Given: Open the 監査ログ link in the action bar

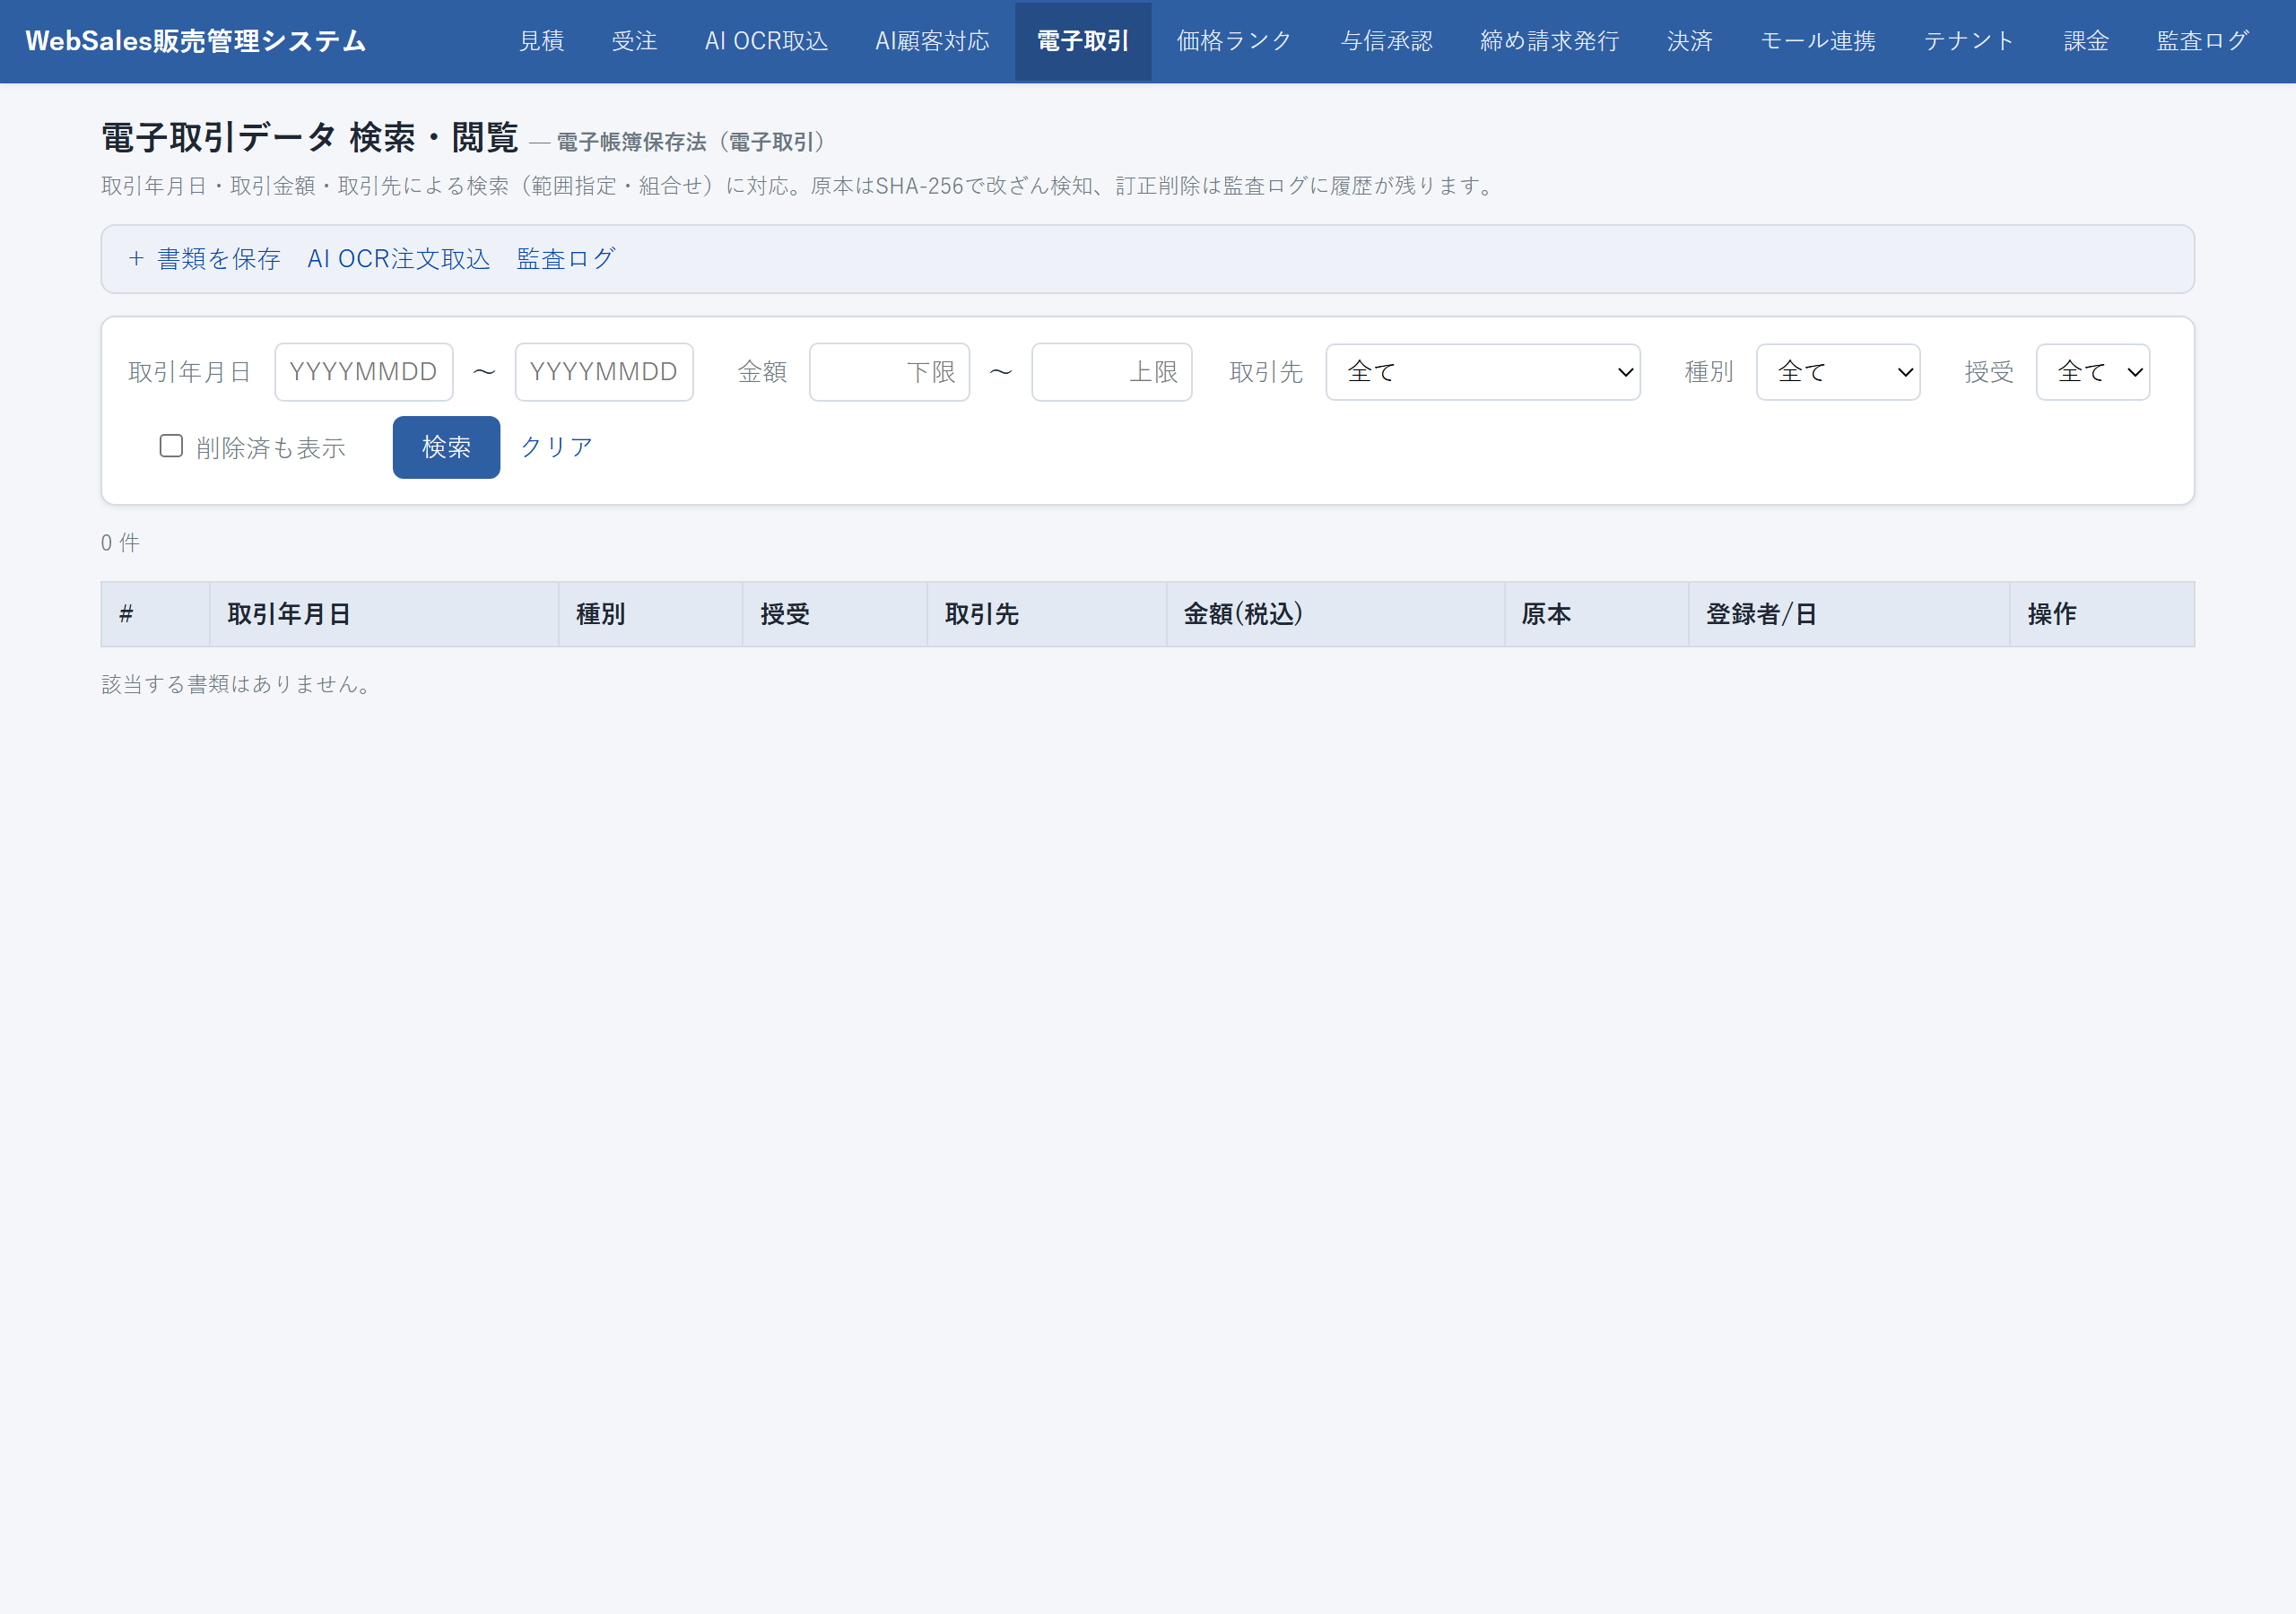Looking at the screenshot, I should click(565, 259).
